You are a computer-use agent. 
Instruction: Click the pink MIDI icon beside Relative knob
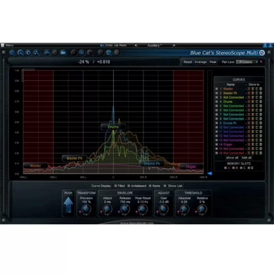tap(196, 212)
